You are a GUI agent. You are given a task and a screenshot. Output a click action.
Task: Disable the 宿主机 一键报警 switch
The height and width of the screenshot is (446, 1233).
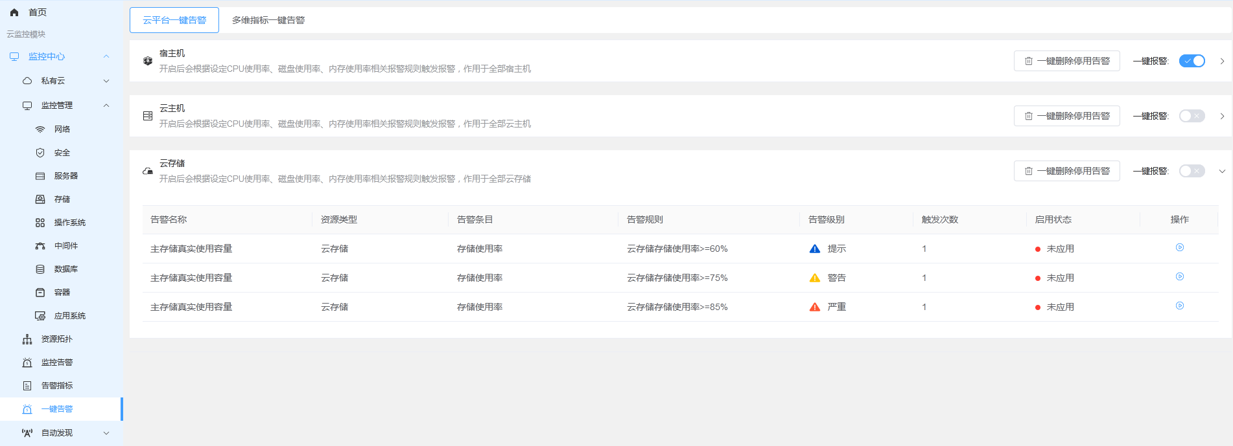(1192, 61)
